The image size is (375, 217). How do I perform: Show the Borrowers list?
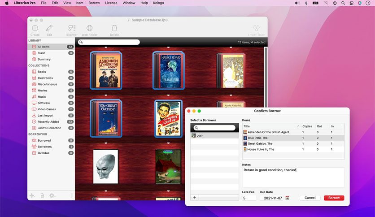51,147
